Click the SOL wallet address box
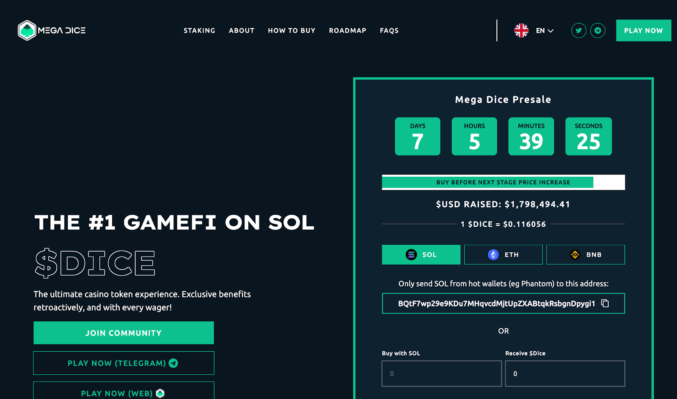The image size is (677, 399). [504, 303]
